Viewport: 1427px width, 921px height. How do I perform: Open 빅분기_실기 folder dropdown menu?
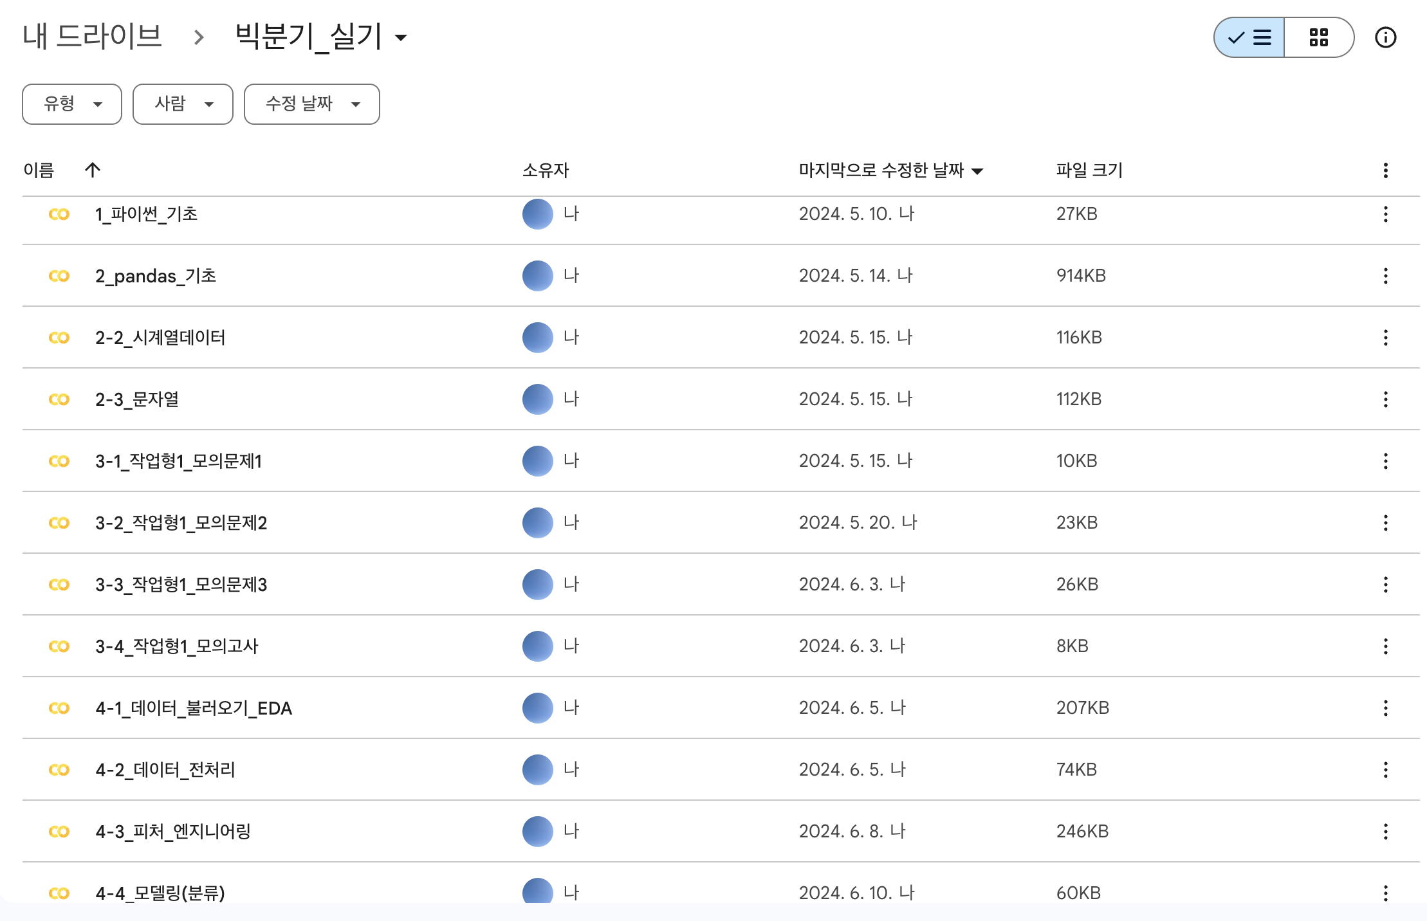[x=401, y=38]
